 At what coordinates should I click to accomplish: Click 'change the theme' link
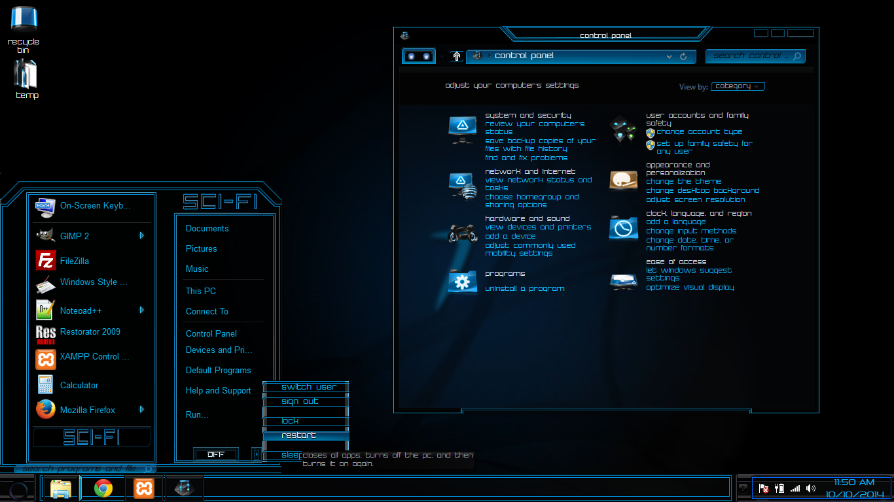[x=684, y=182]
